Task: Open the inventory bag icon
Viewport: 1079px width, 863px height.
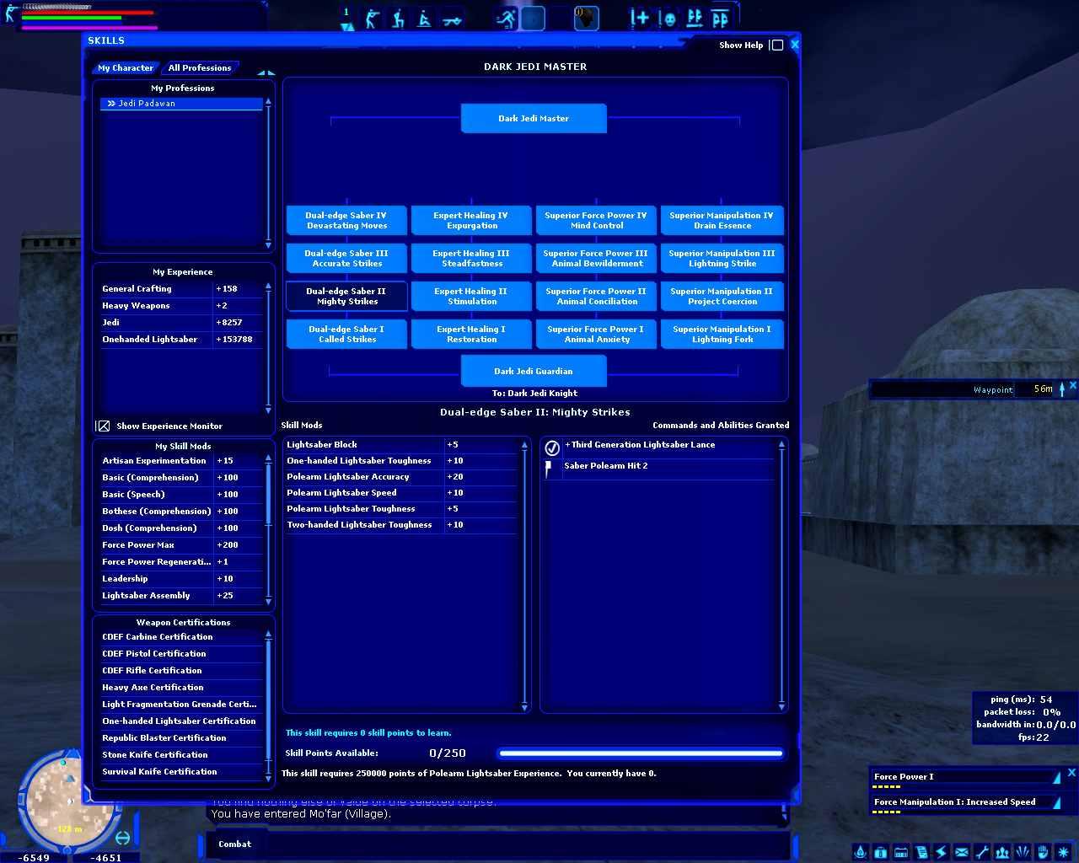Action: coord(881,852)
